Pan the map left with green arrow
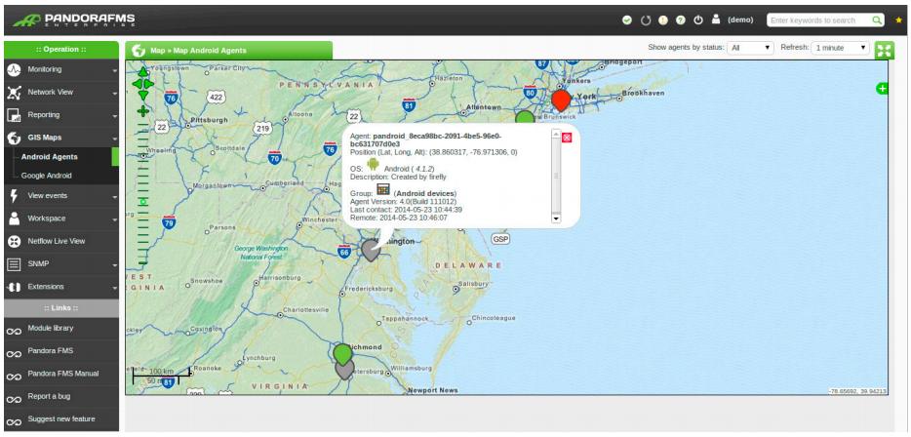Viewport: 911px width, 437px height. tap(138, 84)
